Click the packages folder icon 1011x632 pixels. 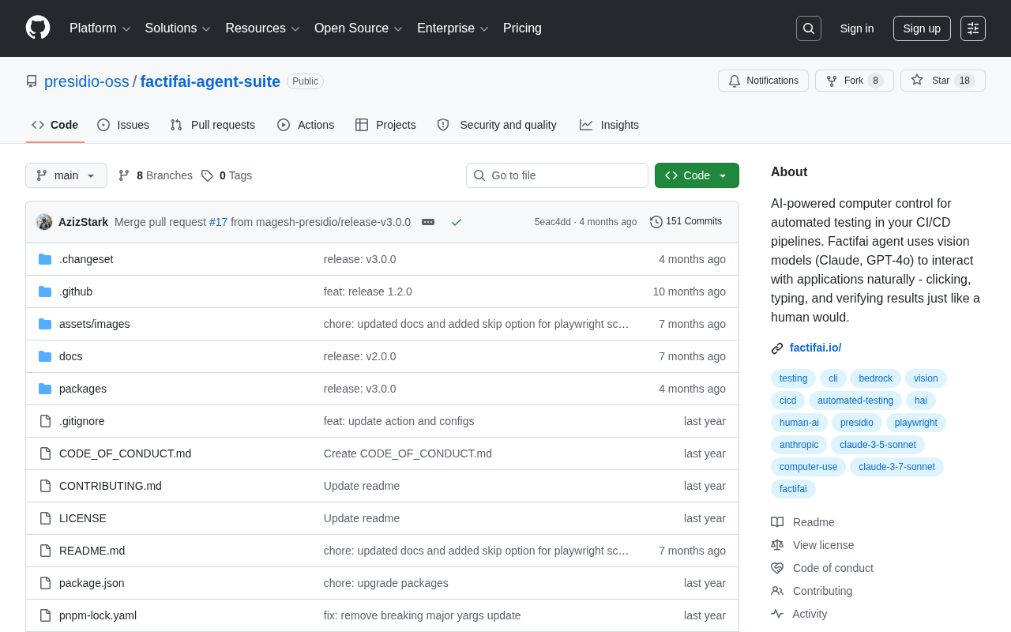coord(45,389)
